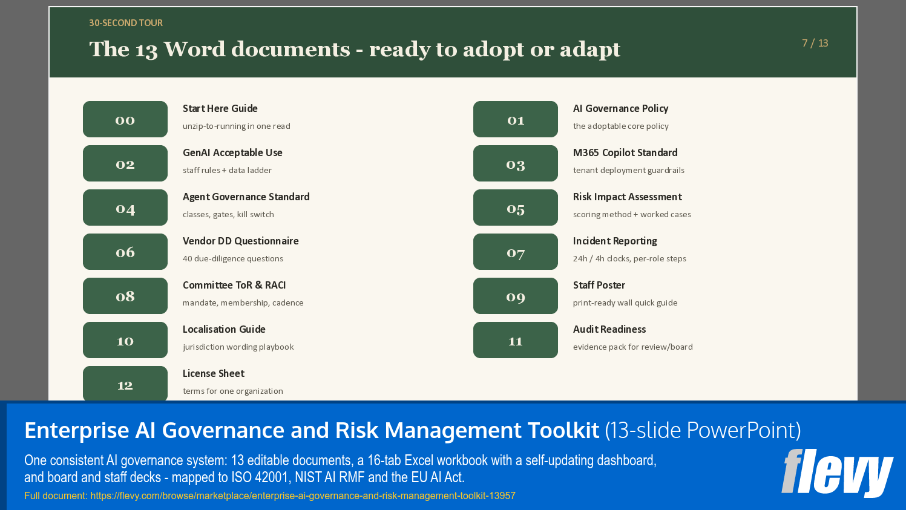The image size is (906, 510).
Task: Click the '30-SECOND TOUR' label
Action: 126,23
